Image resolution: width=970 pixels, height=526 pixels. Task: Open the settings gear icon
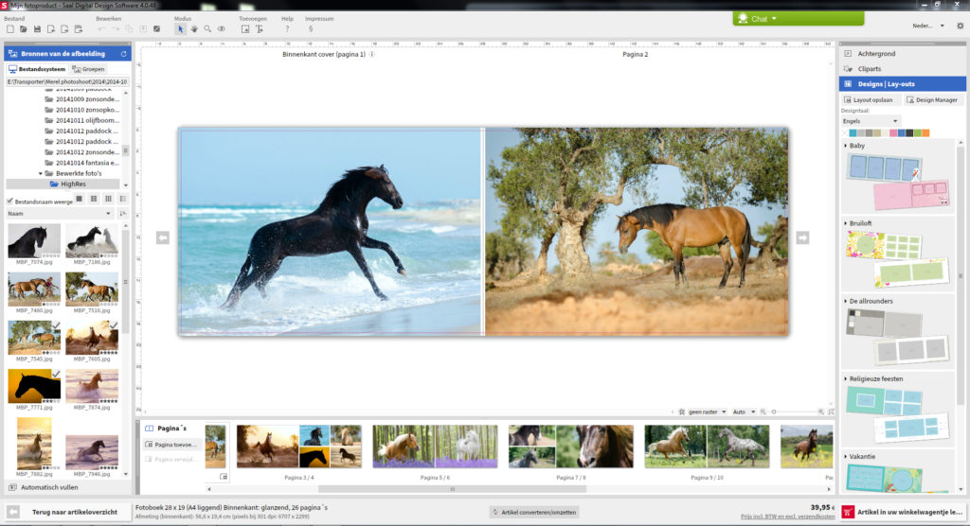click(x=960, y=26)
